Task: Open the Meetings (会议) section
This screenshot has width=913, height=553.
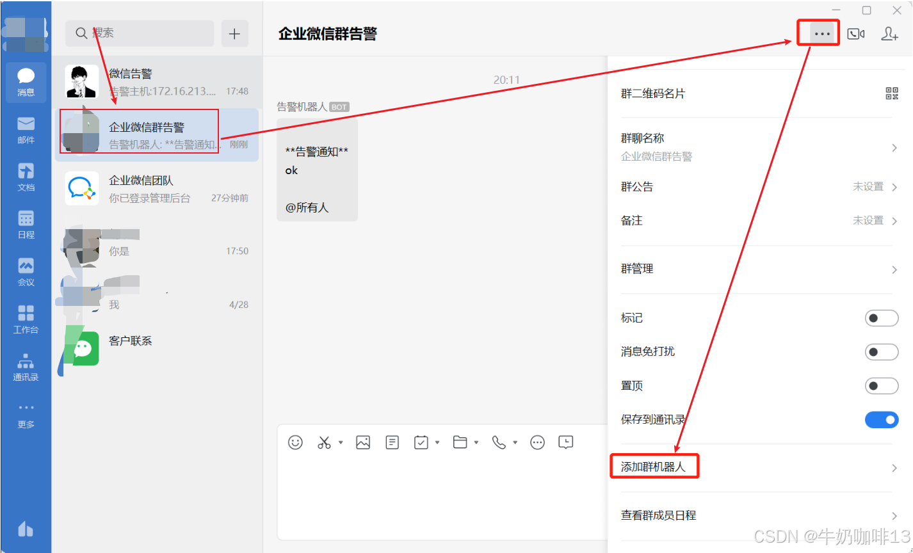Action: (x=26, y=273)
